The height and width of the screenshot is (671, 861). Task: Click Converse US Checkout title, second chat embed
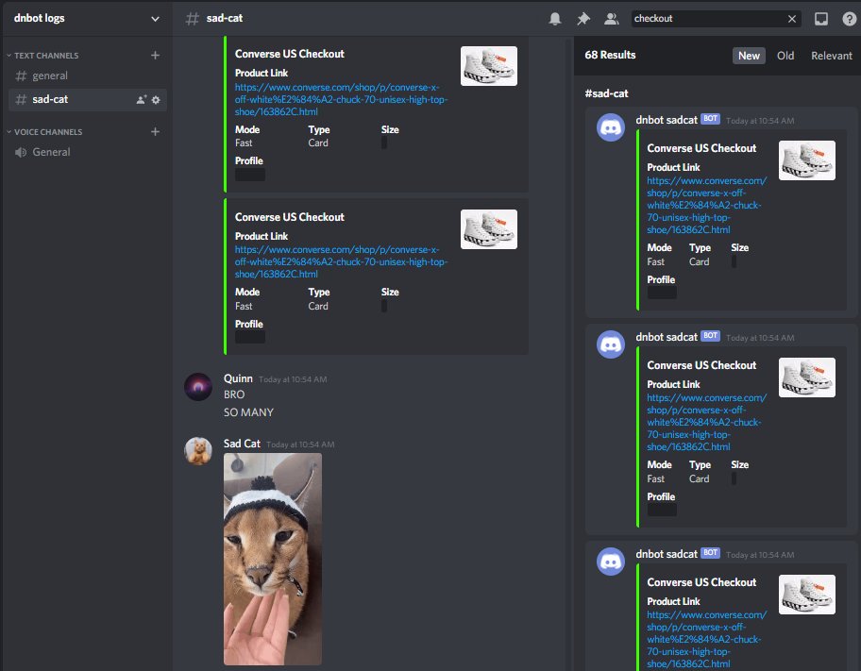[x=290, y=217]
